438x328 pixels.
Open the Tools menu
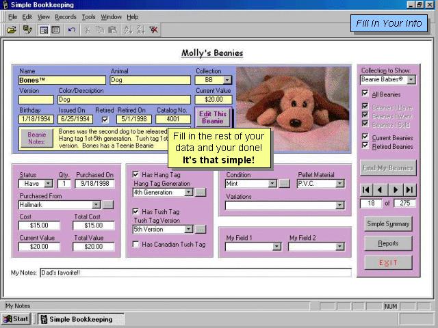[88, 16]
